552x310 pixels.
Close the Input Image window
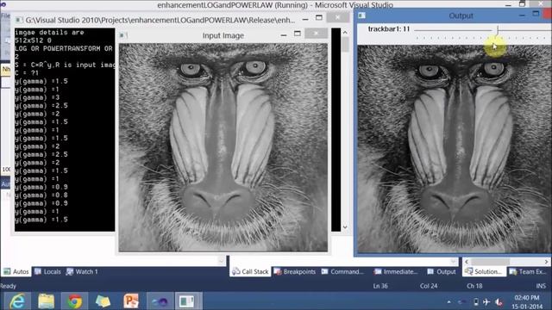317,34
